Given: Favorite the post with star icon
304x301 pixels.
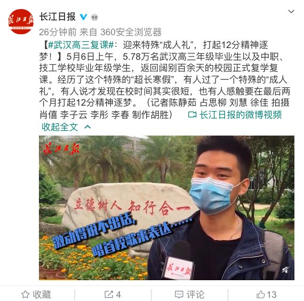Looking at the screenshot, I should pos(26,295).
